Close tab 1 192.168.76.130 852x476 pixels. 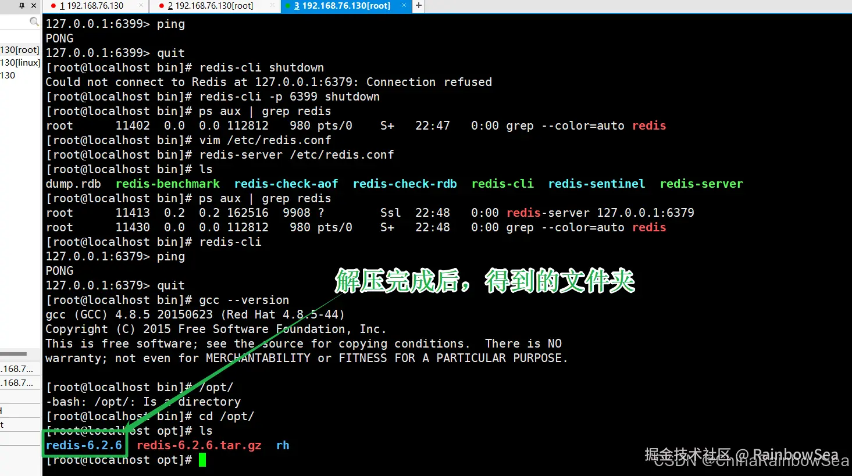coord(141,6)
